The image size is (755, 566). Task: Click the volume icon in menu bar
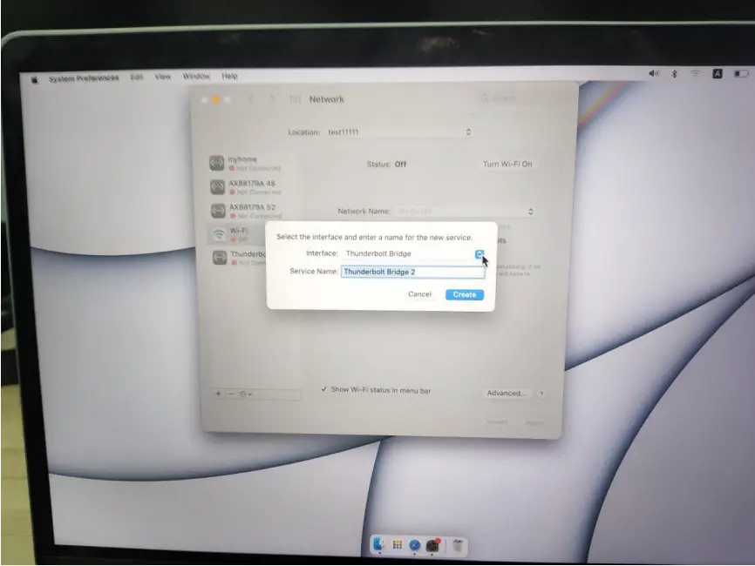click(653, 73)
